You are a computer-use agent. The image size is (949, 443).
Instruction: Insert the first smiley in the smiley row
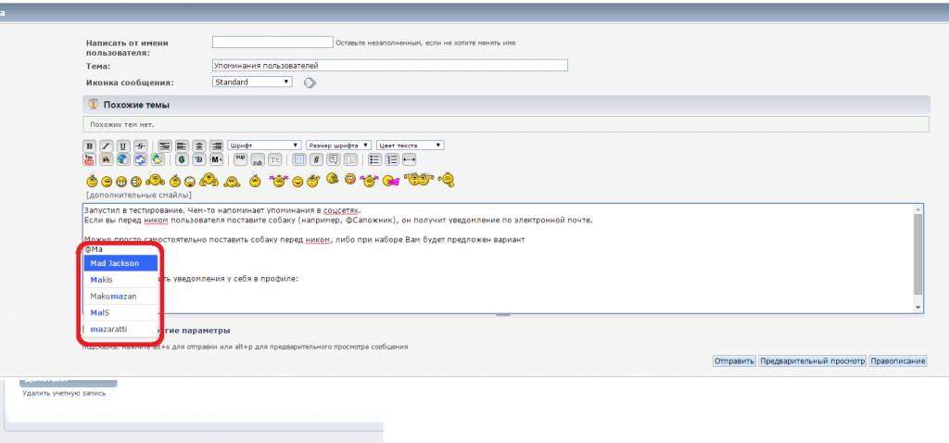(92, 181)
